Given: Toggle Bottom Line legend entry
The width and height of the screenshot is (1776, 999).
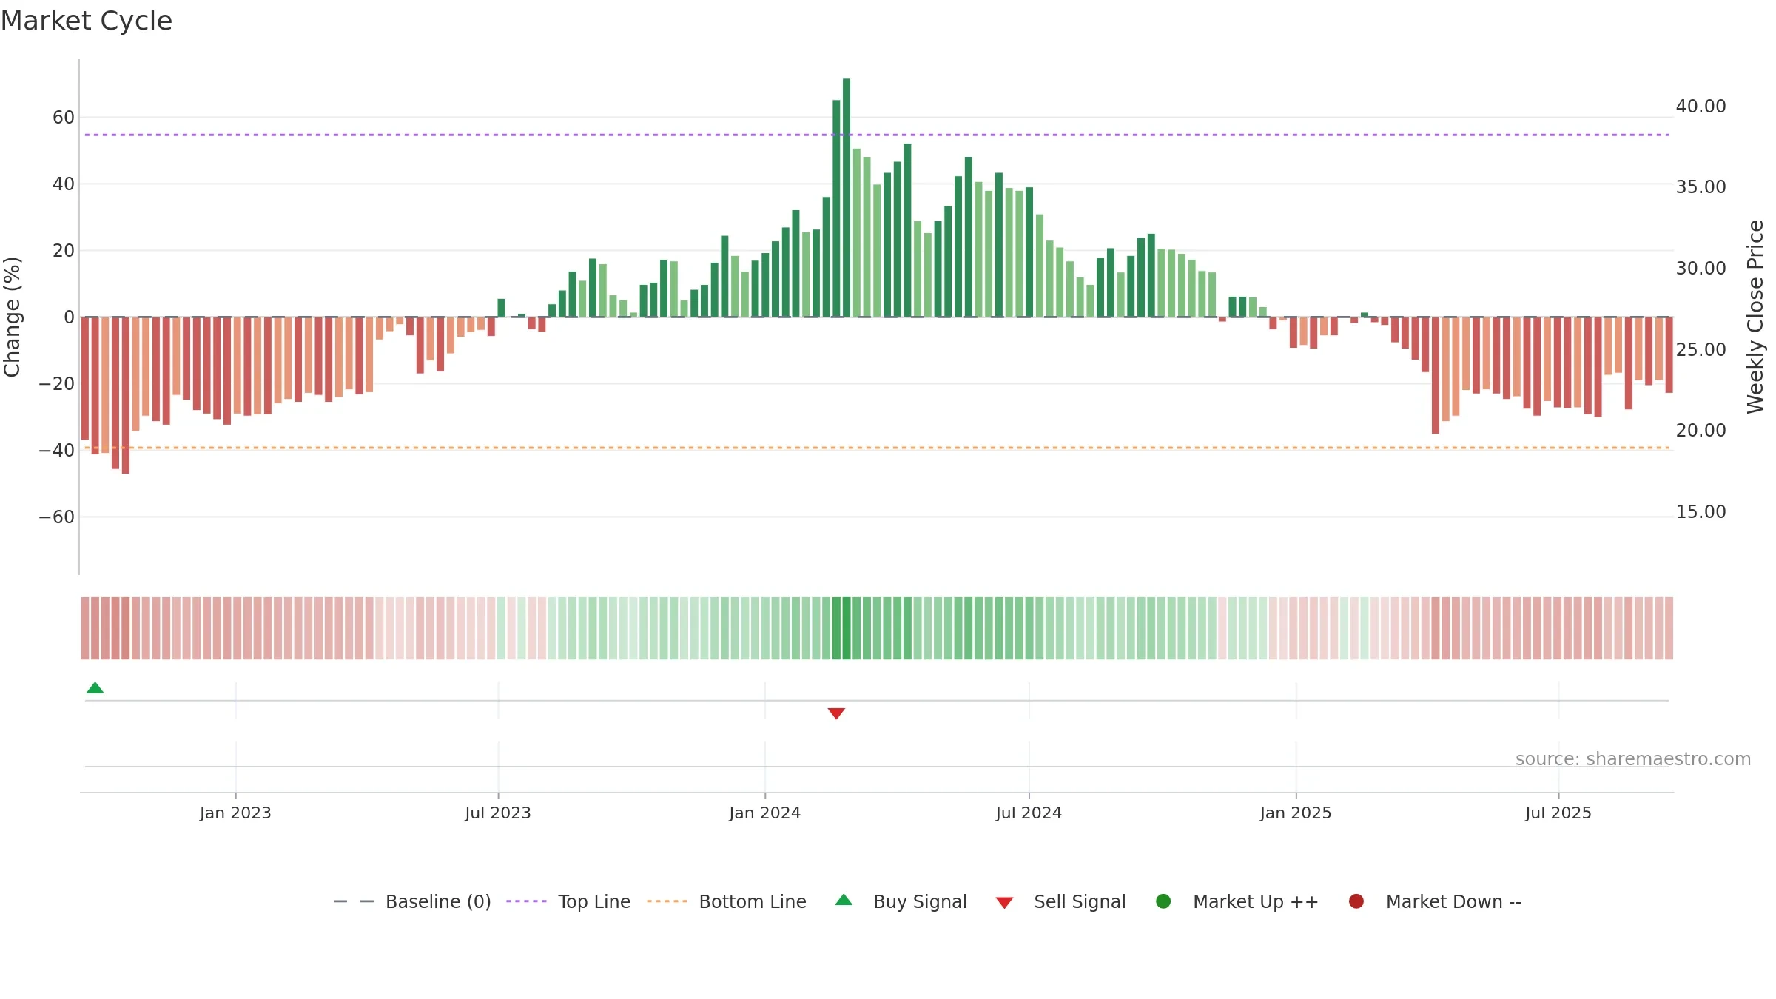Looking at the screenshot, I should (x=727, y=901).
